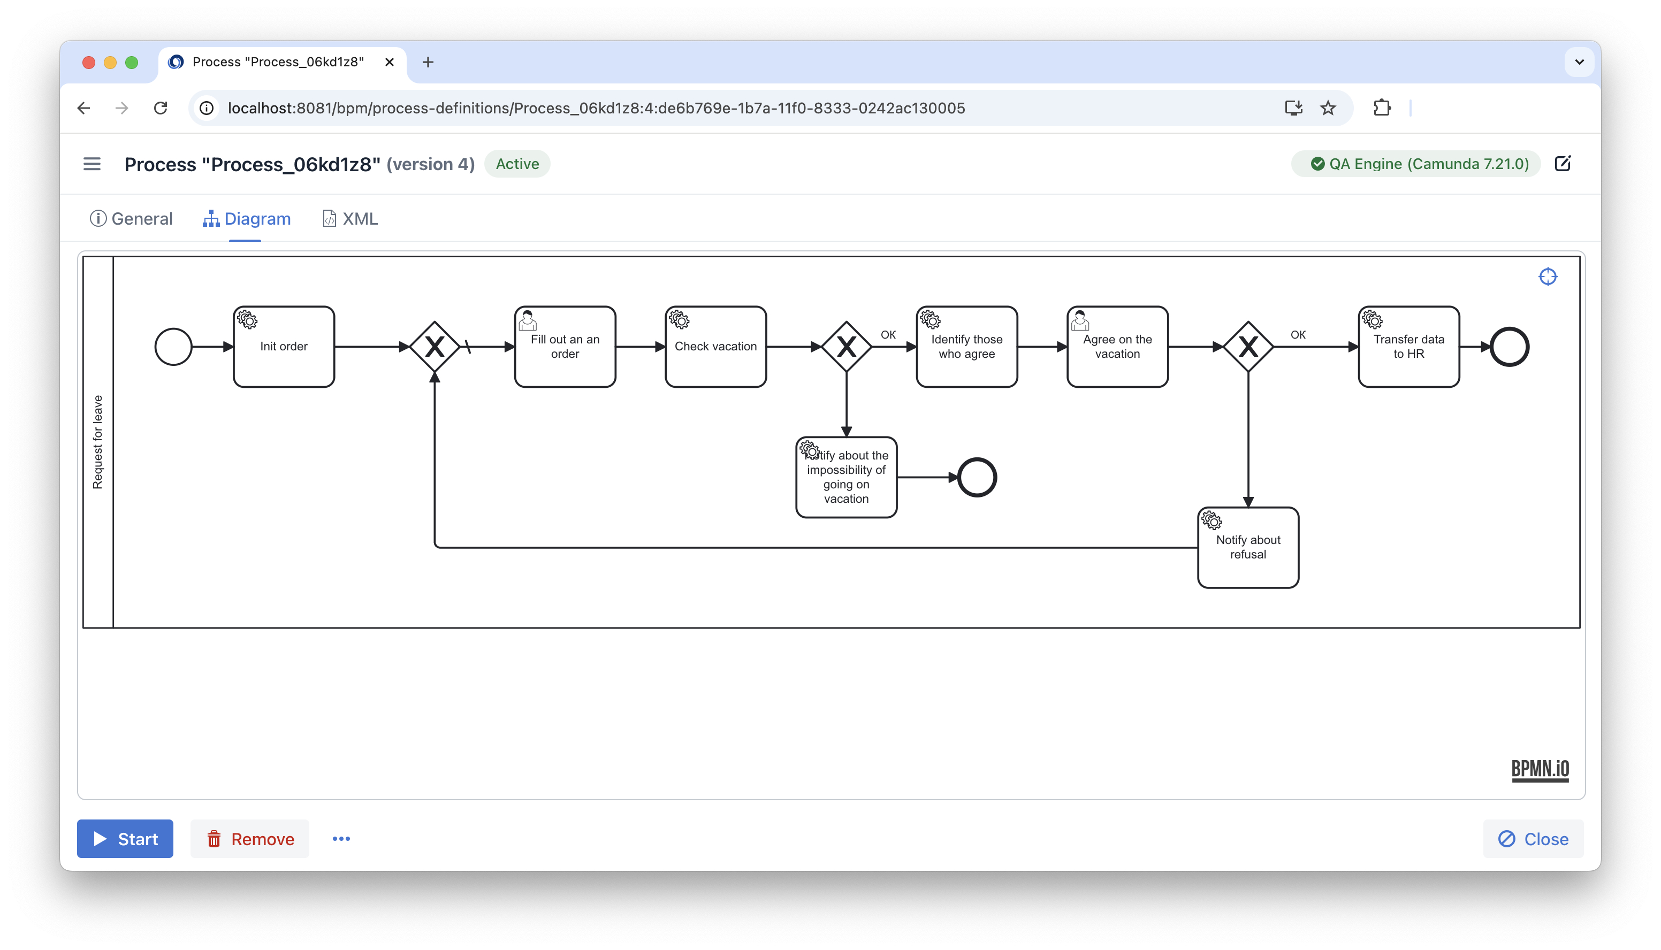This screenshot has height=950, width=1661.
Task: Open the BPMN.io logo link
Action: 1540,770
